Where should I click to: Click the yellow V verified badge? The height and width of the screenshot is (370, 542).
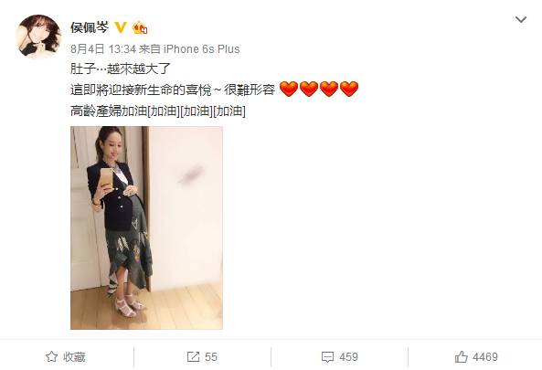[x=121, y=27]
